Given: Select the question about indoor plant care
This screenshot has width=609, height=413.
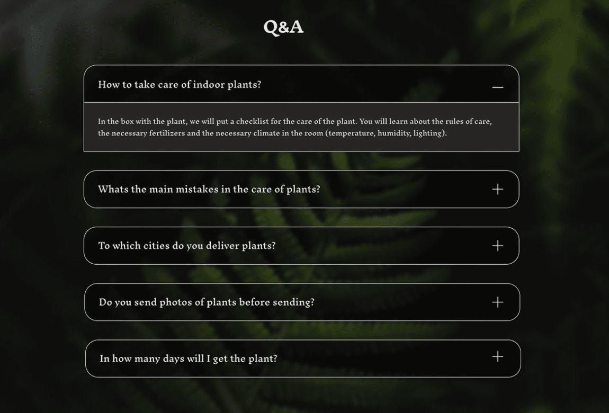Looking at the screenshot, I should [178, 85].
